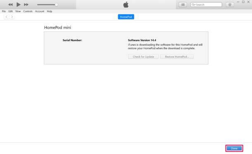
Task: Click the Apple logo in the header
Action: (x=126, y=5)
